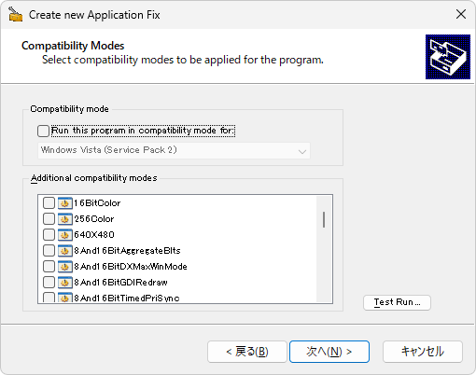Click the compatibility modes list scrollbar thumb
Screen dimensions: 476x375
[324, 219]
